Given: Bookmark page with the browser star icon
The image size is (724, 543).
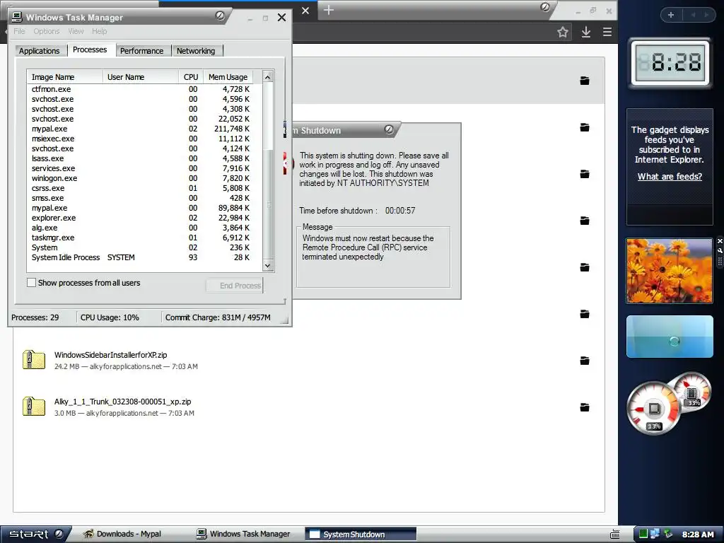Looking at the screenshot, I should 562,32.
